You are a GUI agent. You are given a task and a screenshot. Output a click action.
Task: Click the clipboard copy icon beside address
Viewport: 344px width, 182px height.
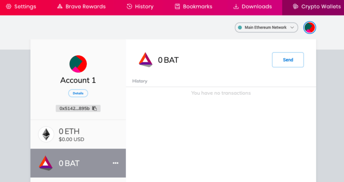click(x=95, y=108)
